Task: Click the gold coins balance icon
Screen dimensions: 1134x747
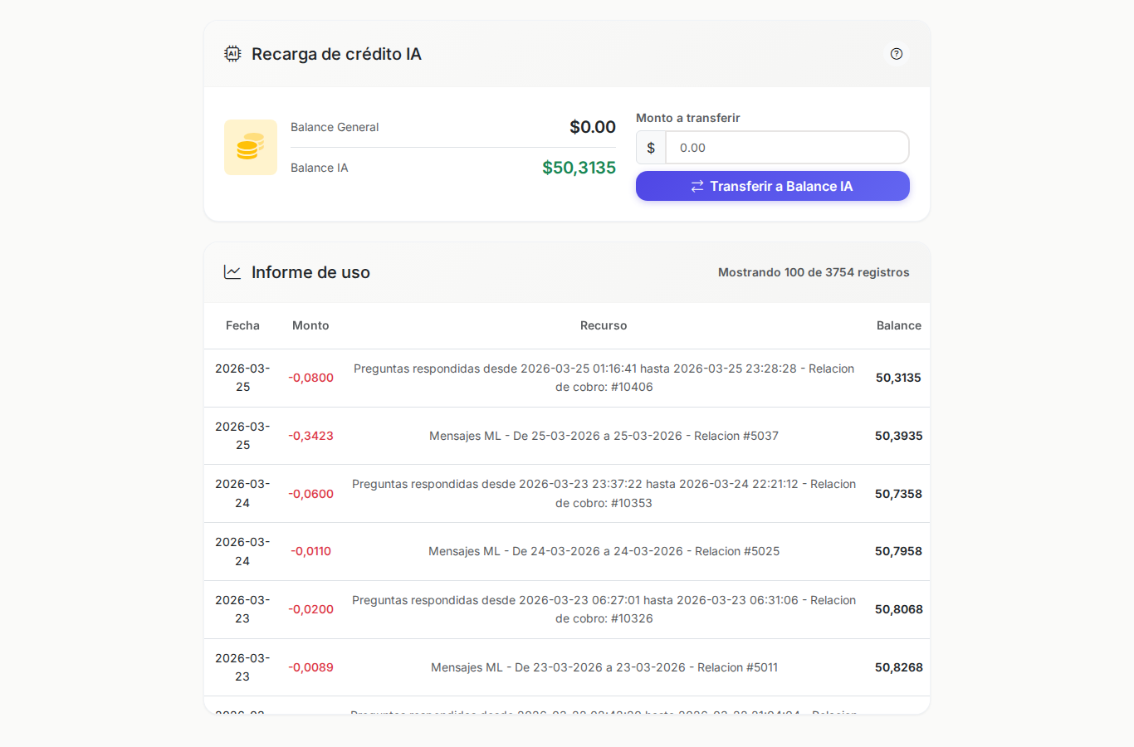Action: (251, 148)
